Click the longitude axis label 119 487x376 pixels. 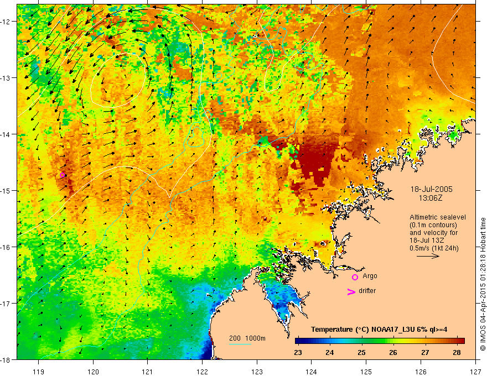(39, 372)
